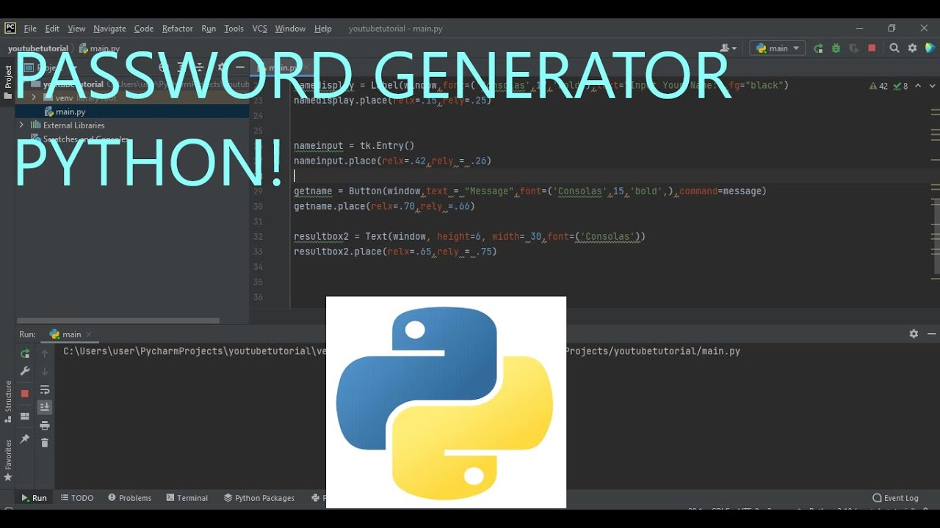Screen dimensions: 940x528
Task: Click Run with Coverage icon
Action: (853, 48)
